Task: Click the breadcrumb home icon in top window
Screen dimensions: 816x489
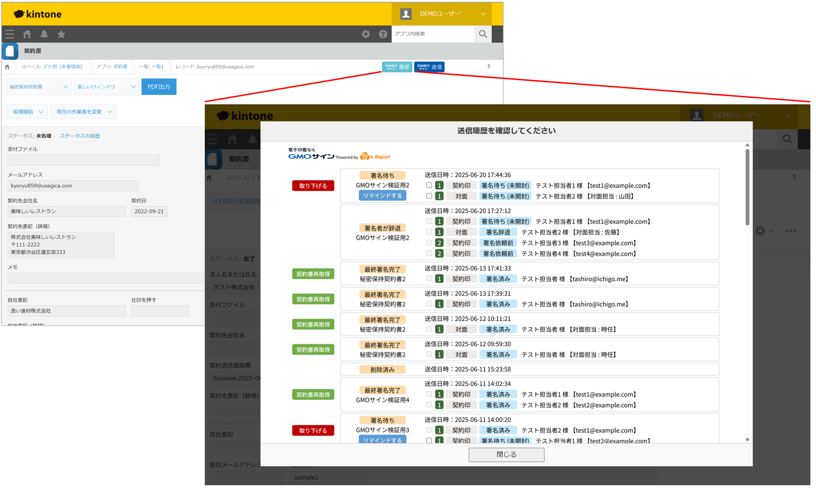Action: (x=7, y=67)
